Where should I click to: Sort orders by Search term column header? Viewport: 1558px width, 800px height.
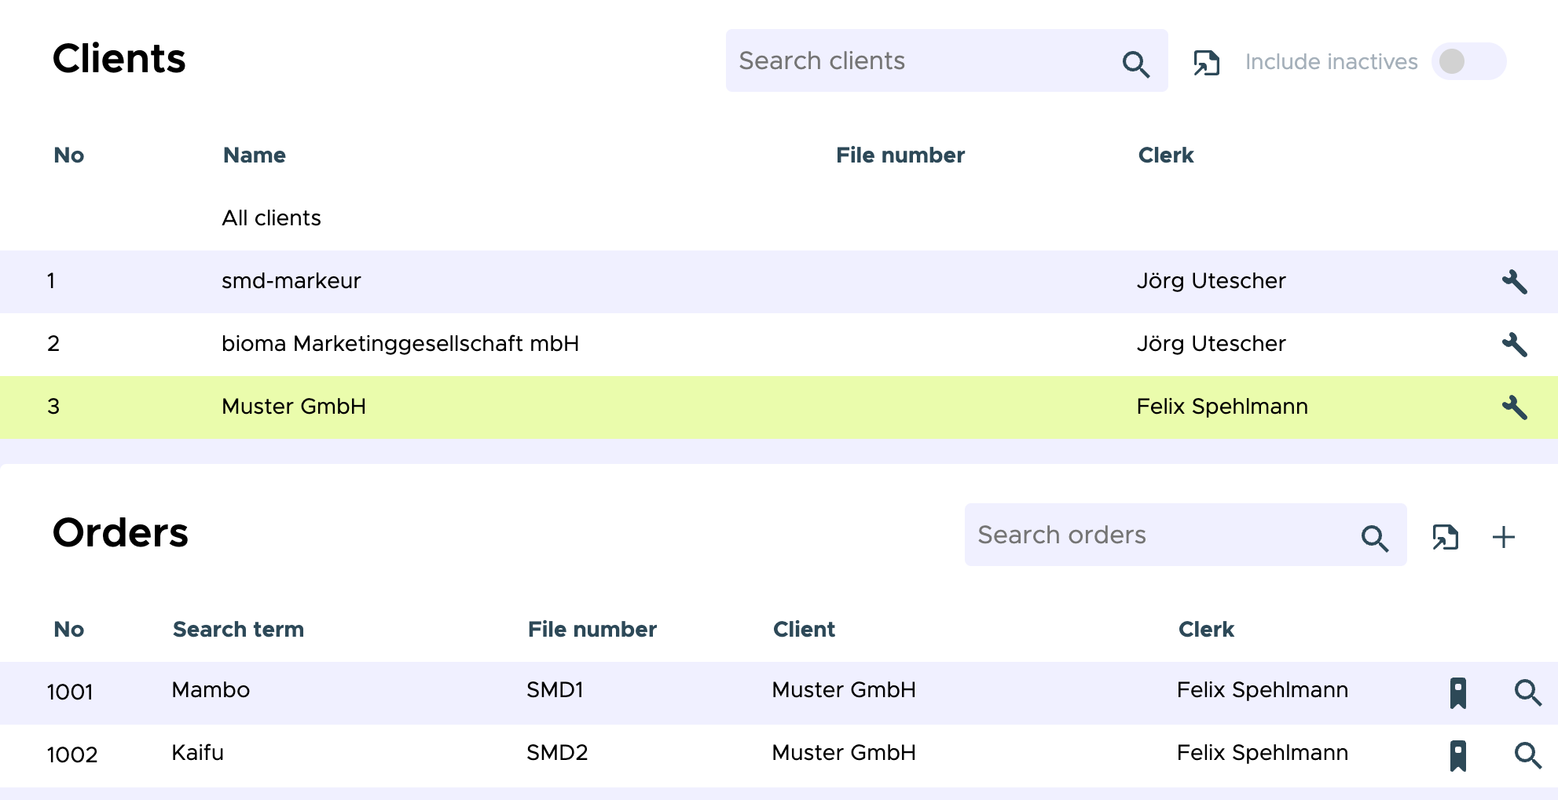[x=238, y=630]
